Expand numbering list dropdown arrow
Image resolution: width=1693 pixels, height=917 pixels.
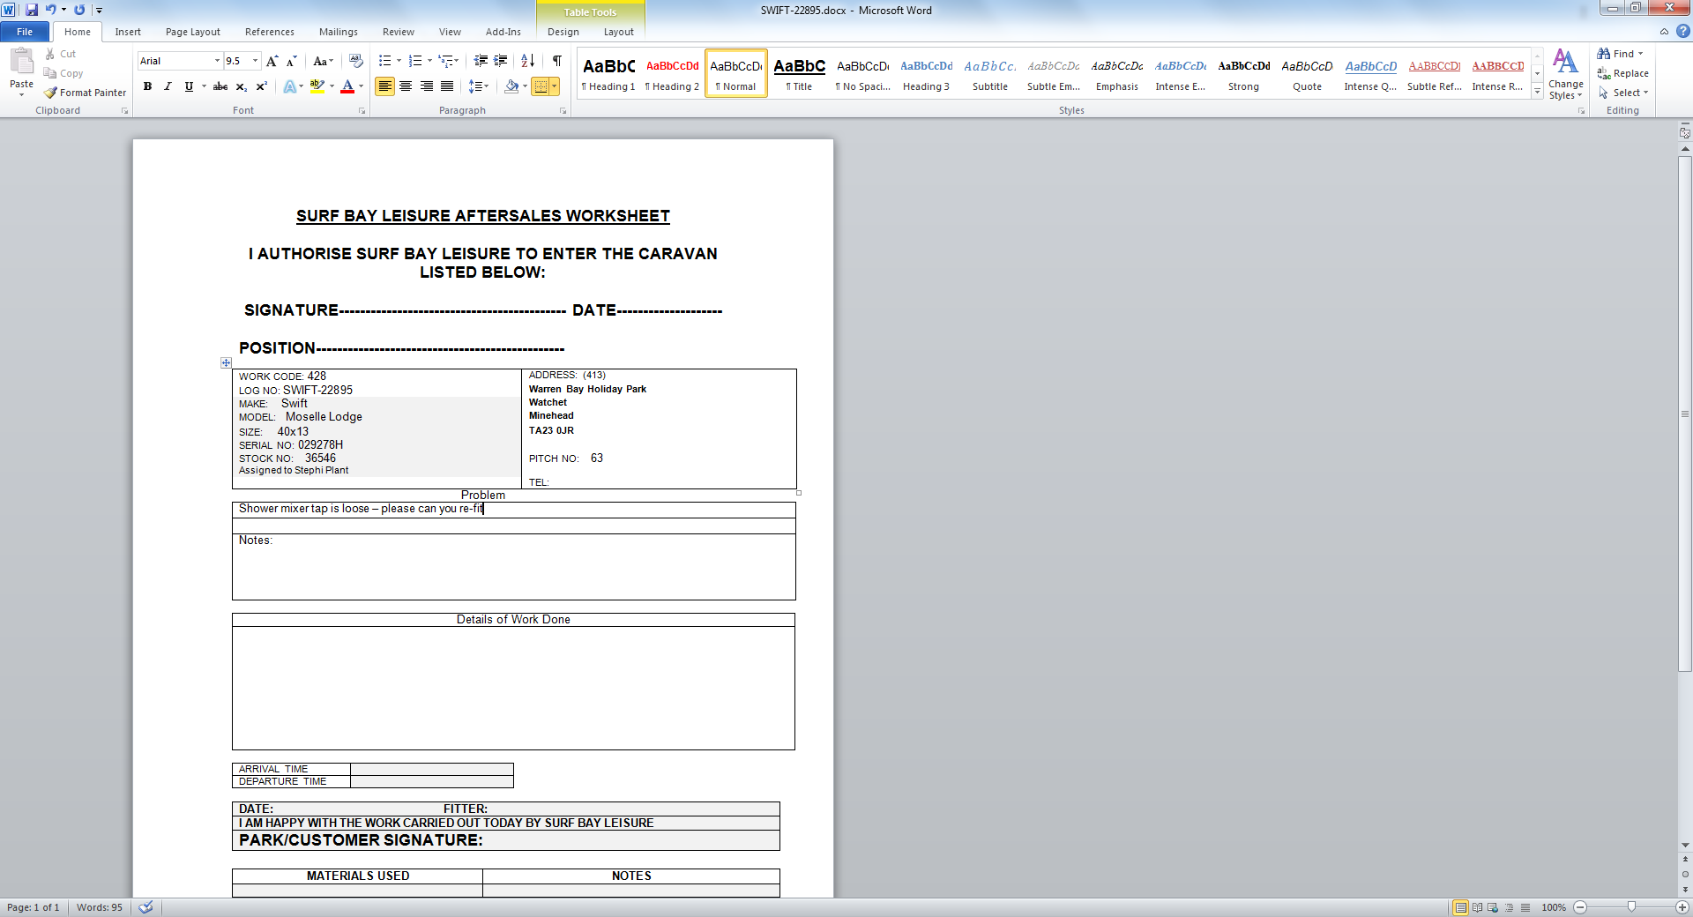click(429, 61)
